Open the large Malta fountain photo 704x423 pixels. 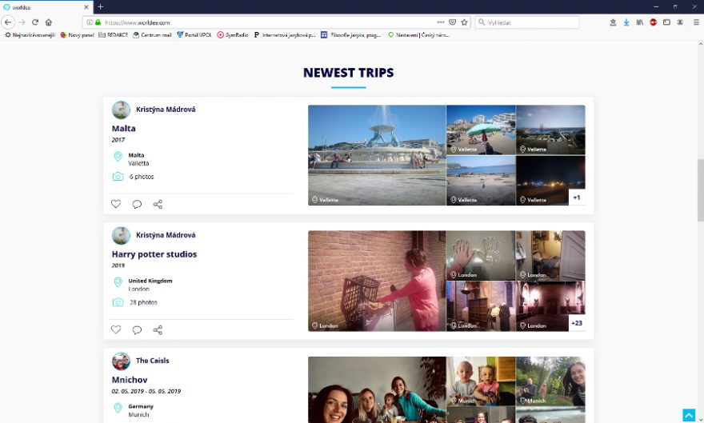coord(377,155)
